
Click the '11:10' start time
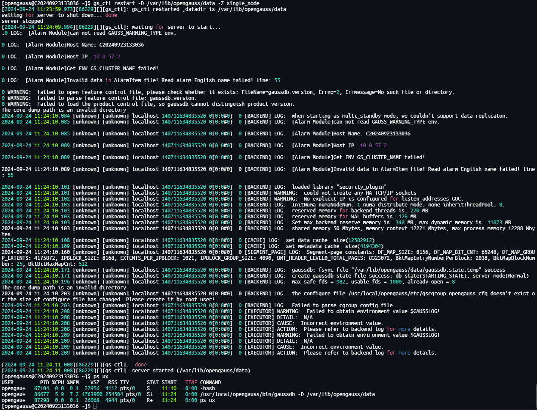[169, 388]
